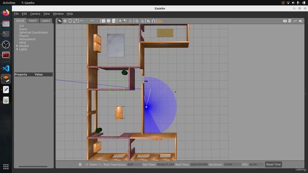Open the Window menu
This screenshot has height=173, width=308.
pyautogui.click(x=58, y=14)
